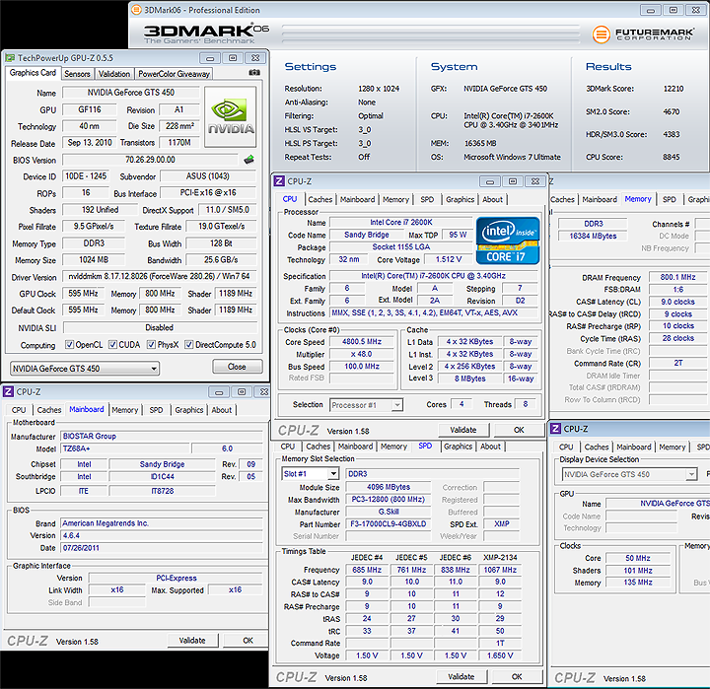This screenshot has height=689, width=710.
Task: Click the XMP-2134 frequency 1067 MHz cell
Action: pyautogui.click(x=500, y=570)
